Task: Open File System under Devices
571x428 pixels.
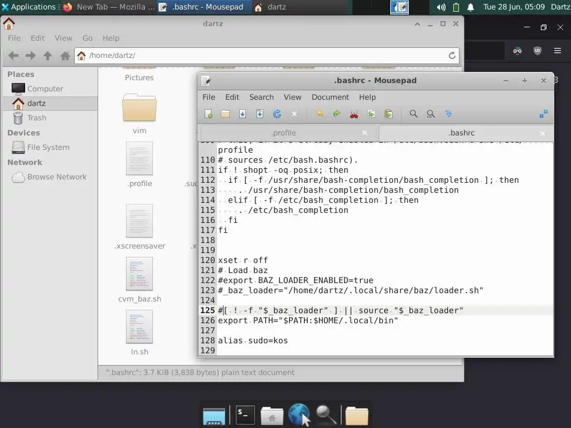Action: pyautogui.click(x=50, y=147)
